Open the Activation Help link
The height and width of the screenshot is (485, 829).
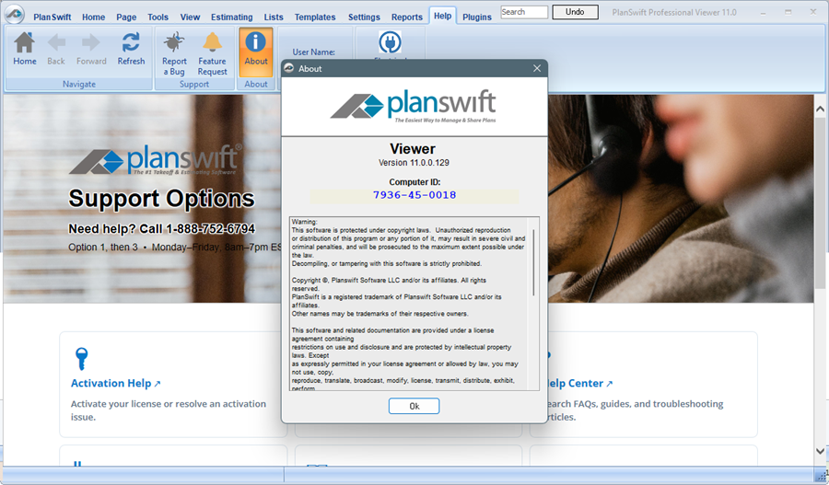point(115,383)
